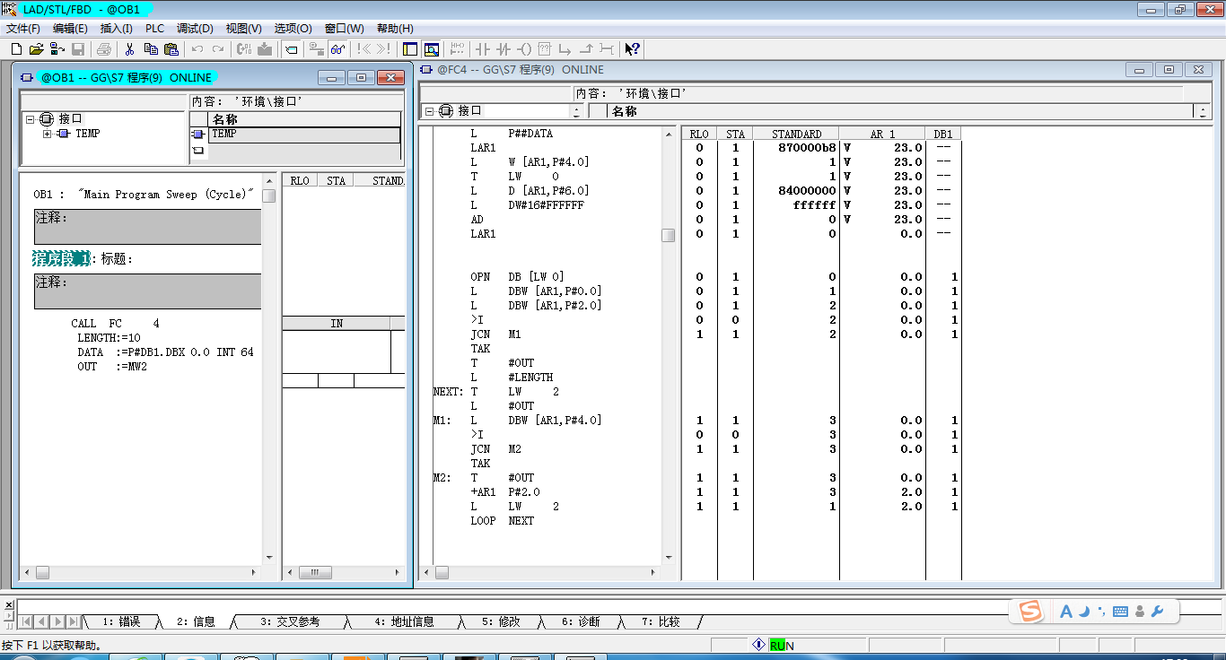The width and height of the screenshot is (1226, 660).
Task: Toggle the glasses monitor mode button
Action: 337,49
